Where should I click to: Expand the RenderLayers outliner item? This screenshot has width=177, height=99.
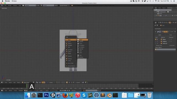[x=157, y=12]
